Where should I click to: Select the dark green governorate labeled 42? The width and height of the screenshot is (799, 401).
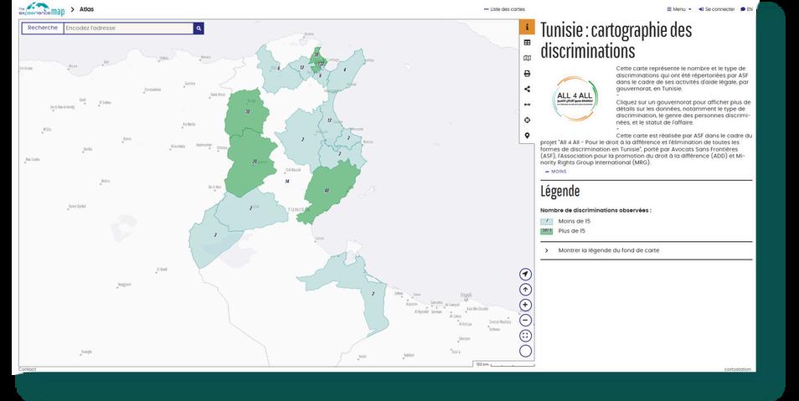327,191
